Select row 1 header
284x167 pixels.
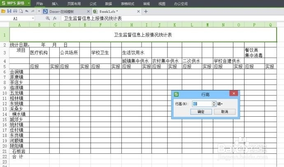(5, 35)
